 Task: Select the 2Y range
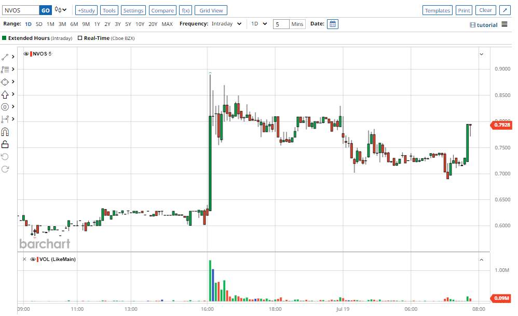107,24
